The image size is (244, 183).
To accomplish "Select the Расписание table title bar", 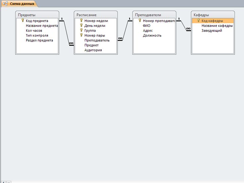I will (96, 15).
